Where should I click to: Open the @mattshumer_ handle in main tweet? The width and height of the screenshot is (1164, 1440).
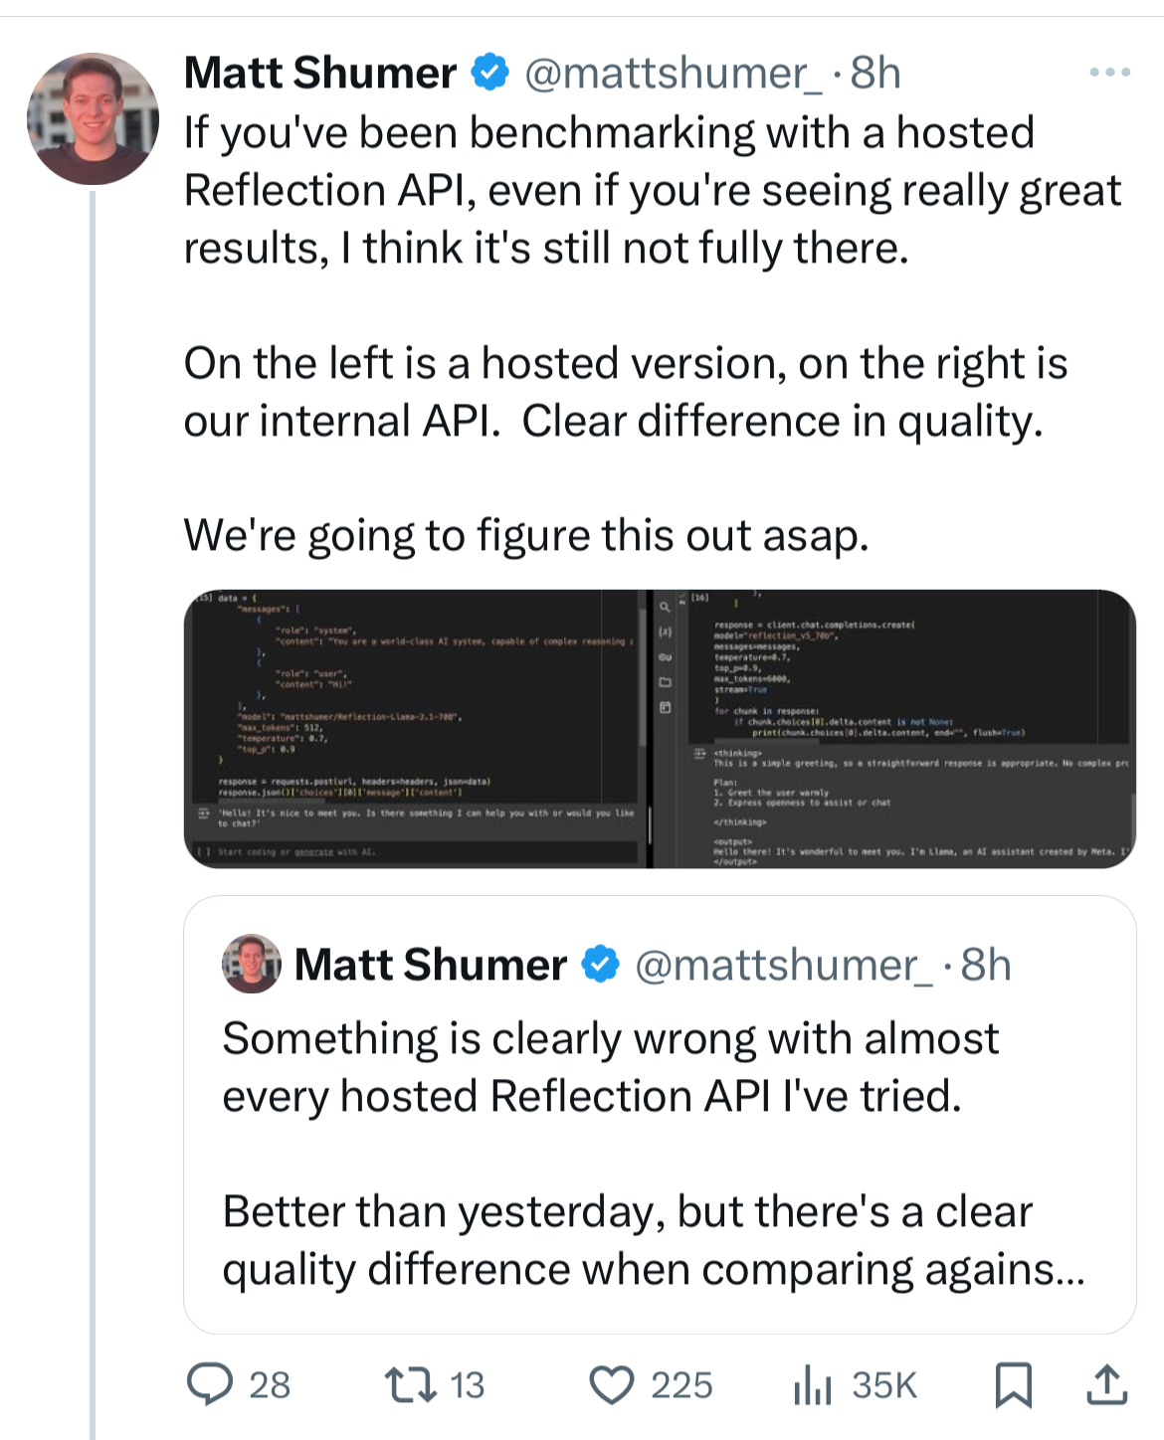click(x=673, y=74)
